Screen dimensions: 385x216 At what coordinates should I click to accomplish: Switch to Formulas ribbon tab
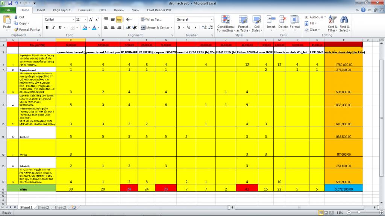[85, 10]
